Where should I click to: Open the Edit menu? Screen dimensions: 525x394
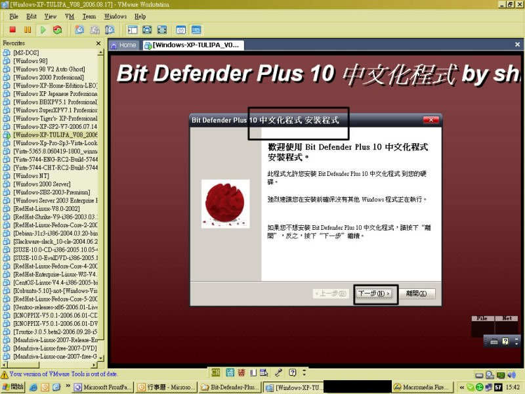click(x=31, y=16)
